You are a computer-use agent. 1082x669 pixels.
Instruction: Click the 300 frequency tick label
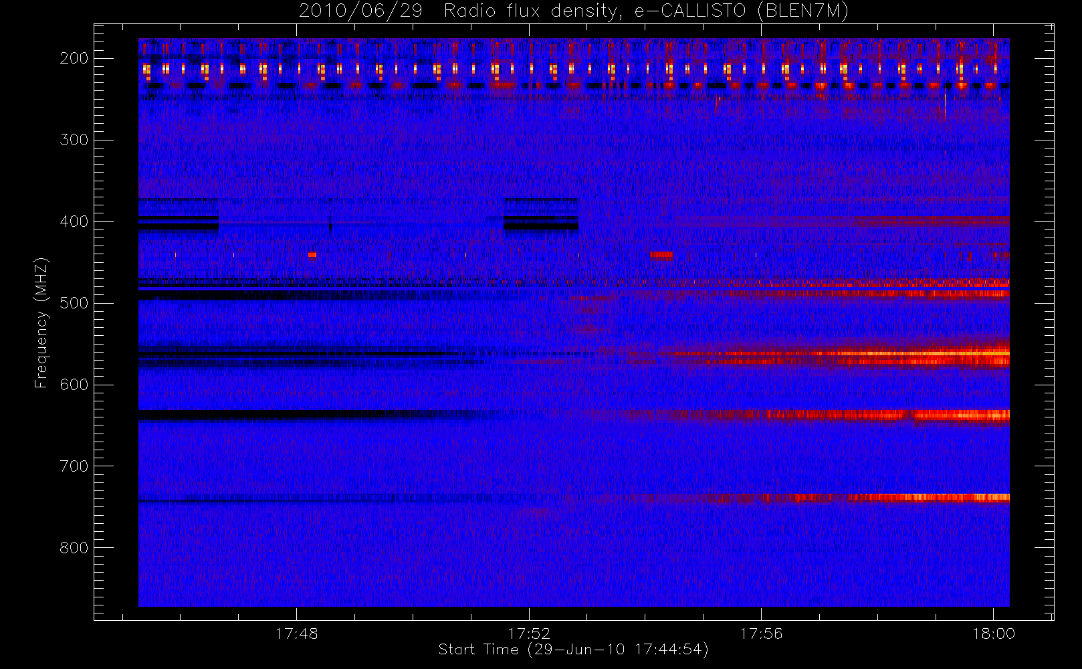tap(74, 140)
